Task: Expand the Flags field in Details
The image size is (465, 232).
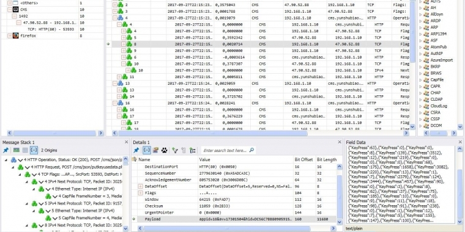Action: 141,193
